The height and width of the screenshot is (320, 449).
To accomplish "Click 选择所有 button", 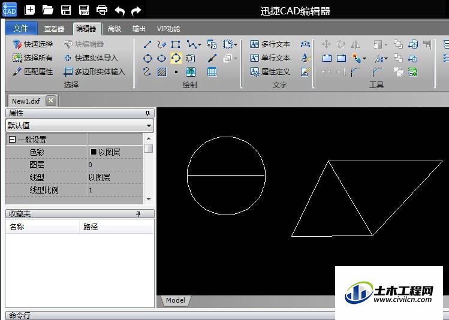I will coord(32,58).
